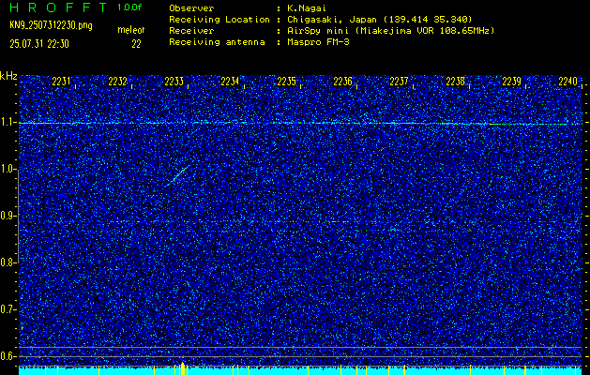Select observer name K.Nagai
Screen dimensions: 590x375
pyautogui.click(x=307, y=8)
